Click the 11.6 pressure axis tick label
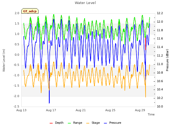 click(160, 38)
